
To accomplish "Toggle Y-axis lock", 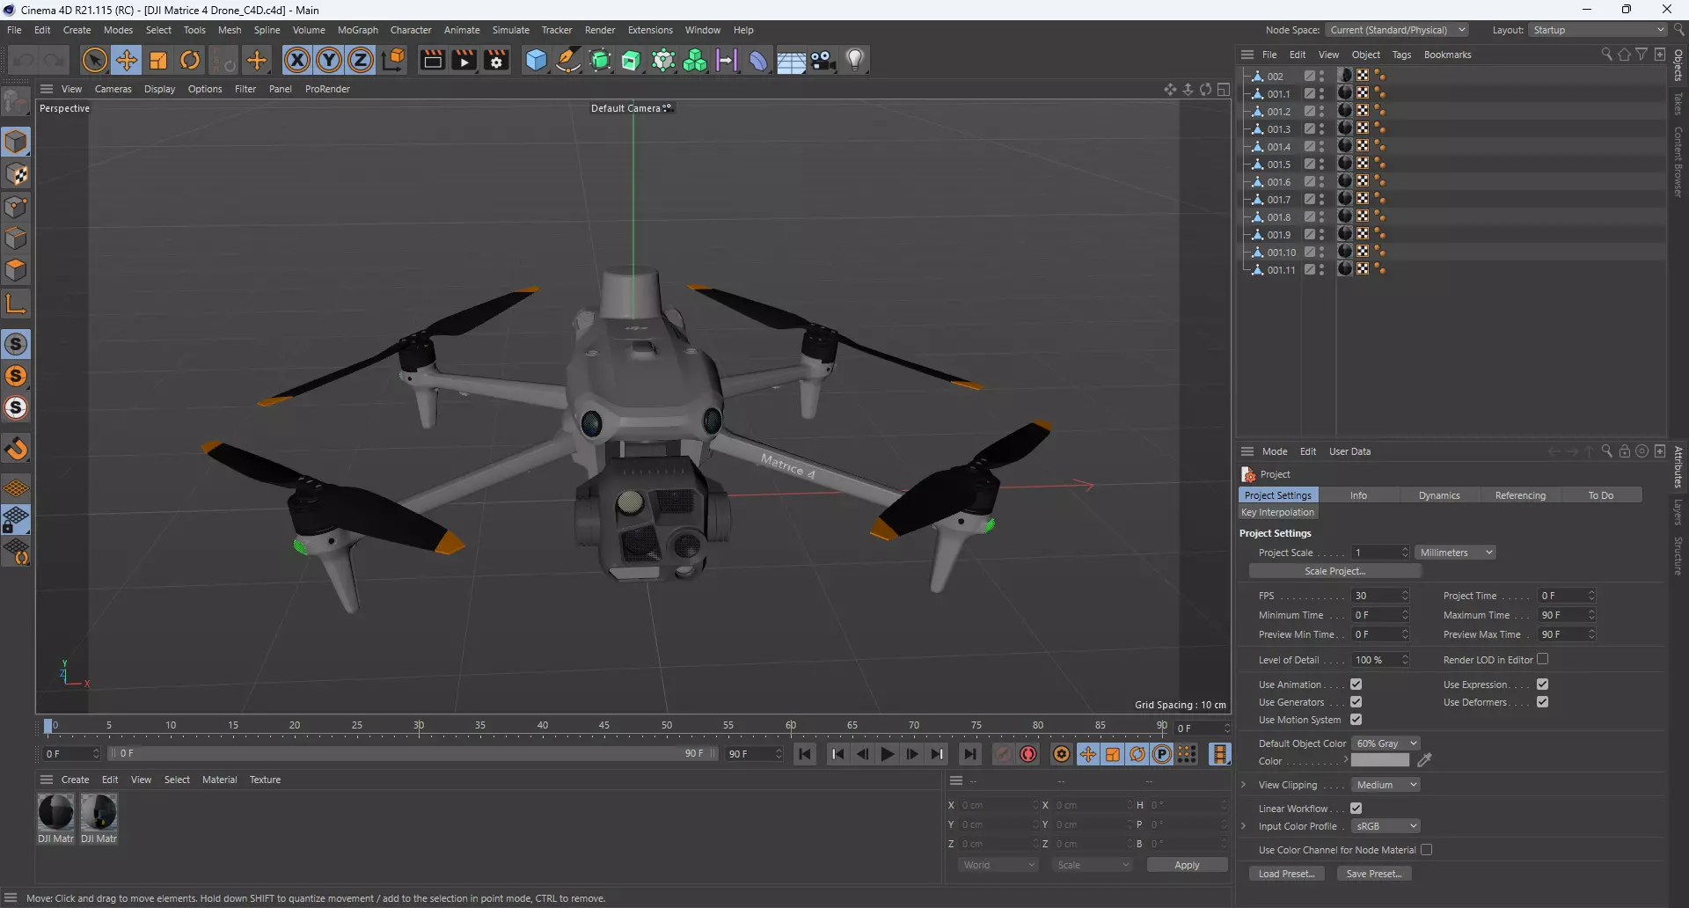I will (329, 60).
